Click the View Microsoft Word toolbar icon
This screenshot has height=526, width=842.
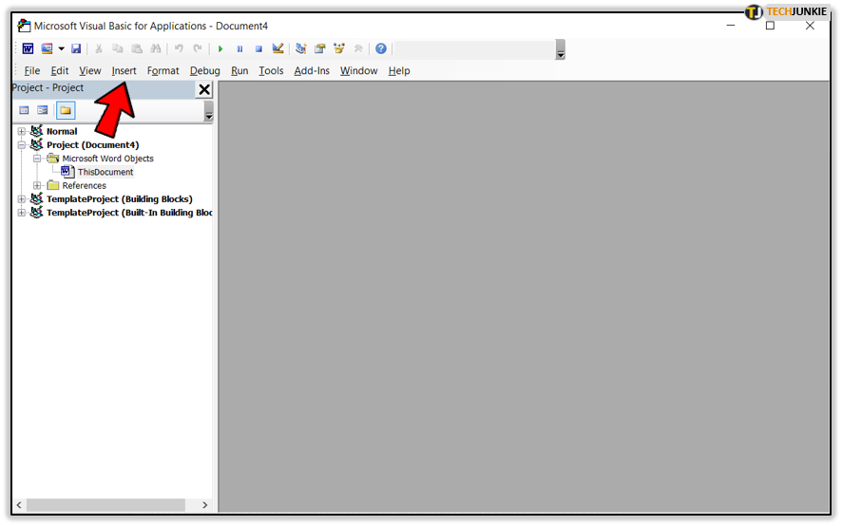(x=28, y=48)
